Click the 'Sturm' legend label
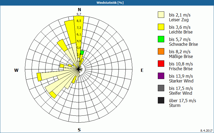Image resolution: width=214 pixels, height=133 pixels. coord(175,105)
